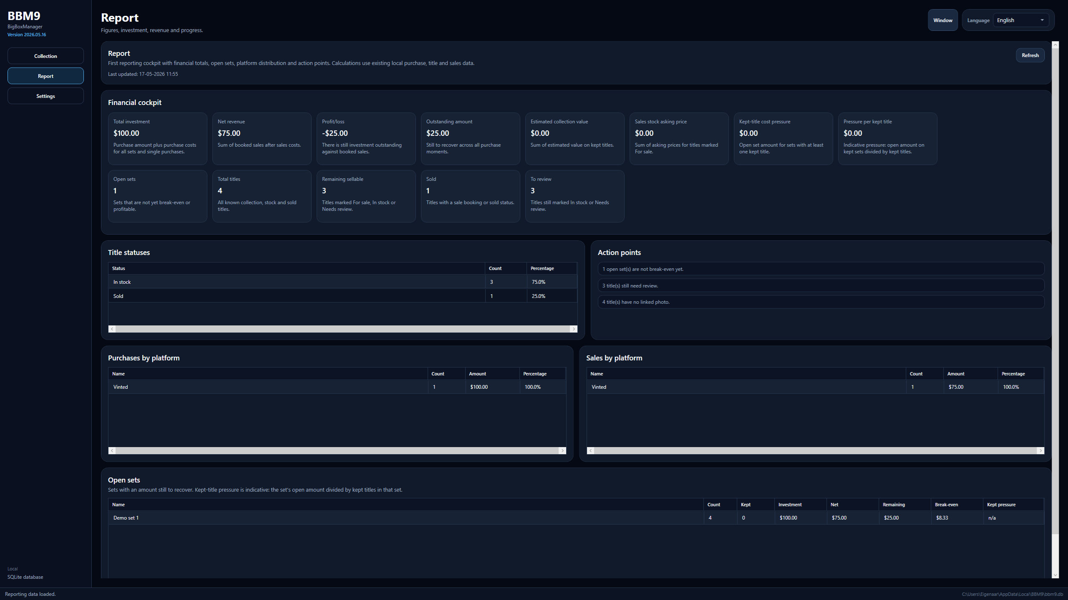Click the database path in status bar
This screenshot has height=600, width=1068.
(x=1013, y=594)
